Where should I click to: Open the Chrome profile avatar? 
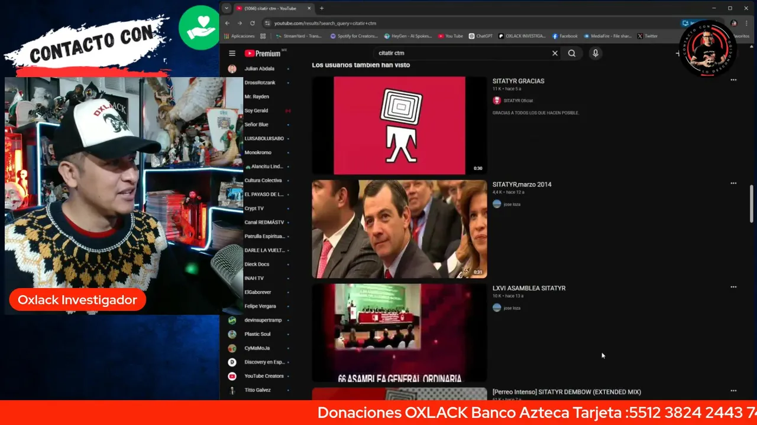coord(734,23)
